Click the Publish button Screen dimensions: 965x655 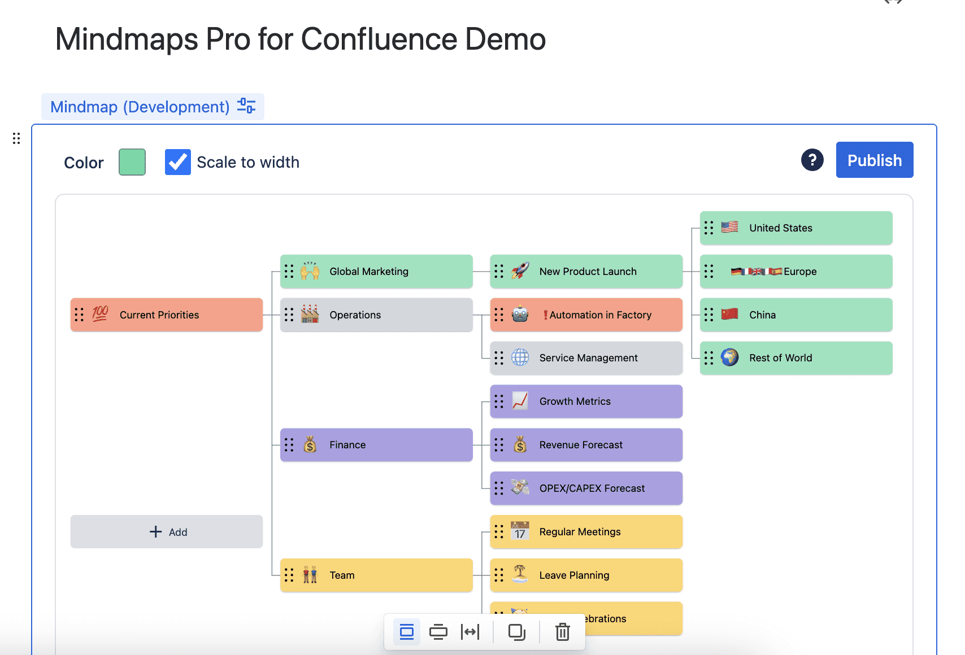pos(875,160)
